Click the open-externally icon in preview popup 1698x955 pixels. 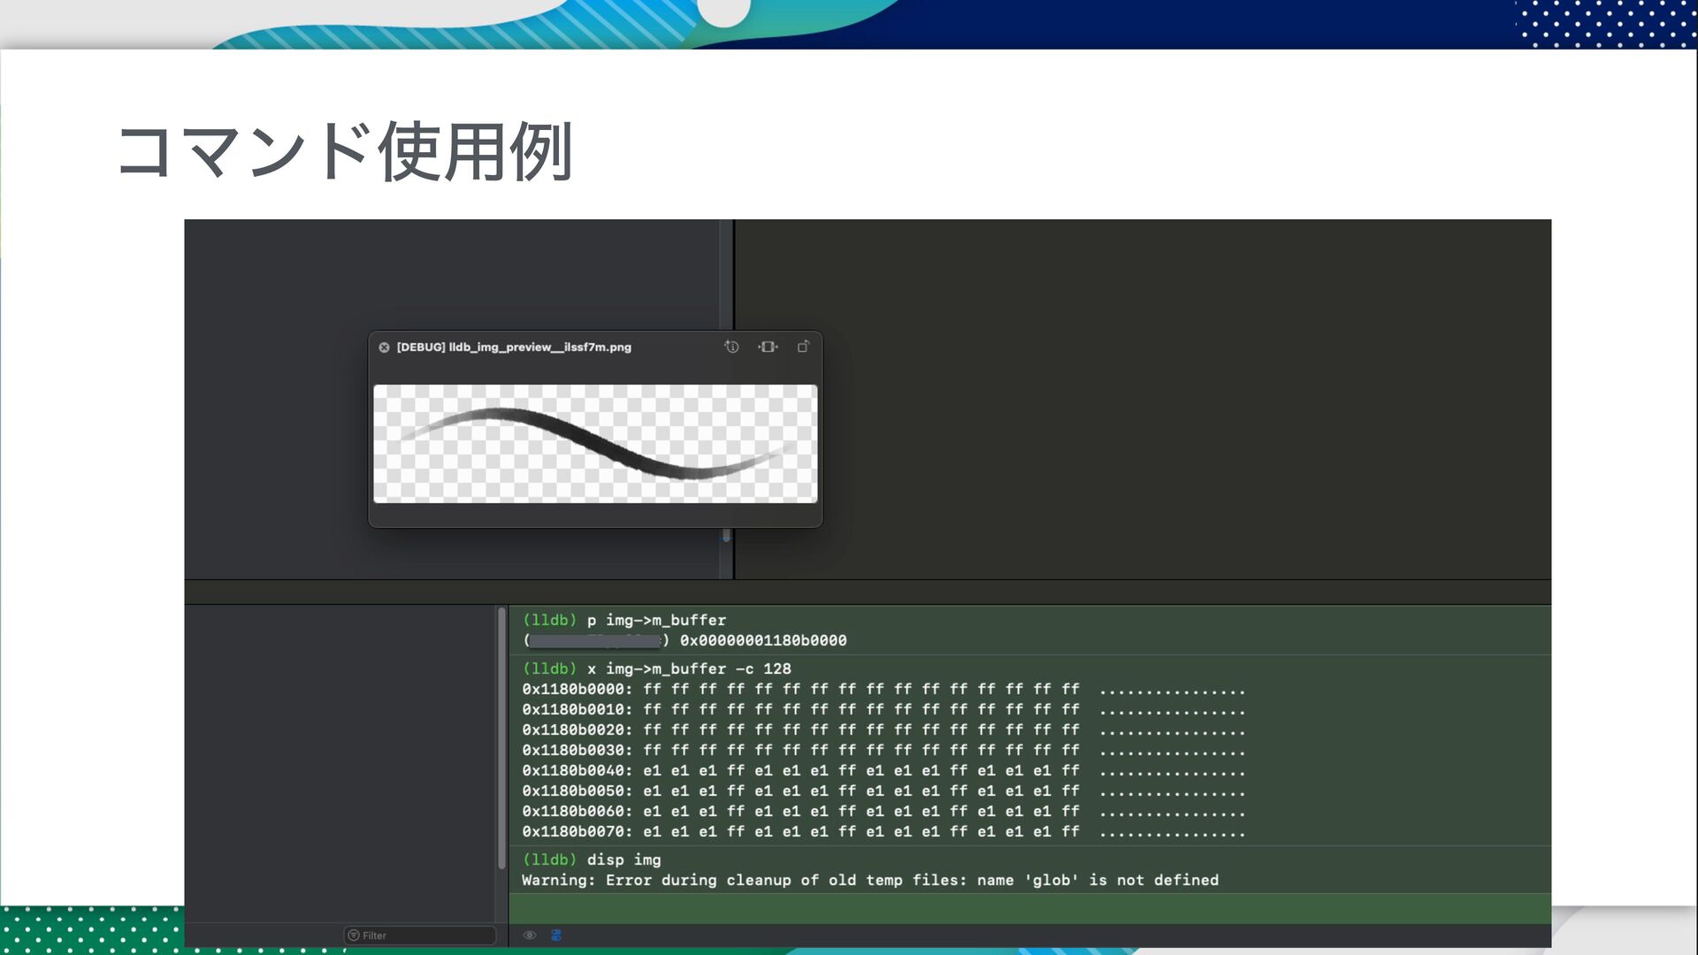(803, 347)
